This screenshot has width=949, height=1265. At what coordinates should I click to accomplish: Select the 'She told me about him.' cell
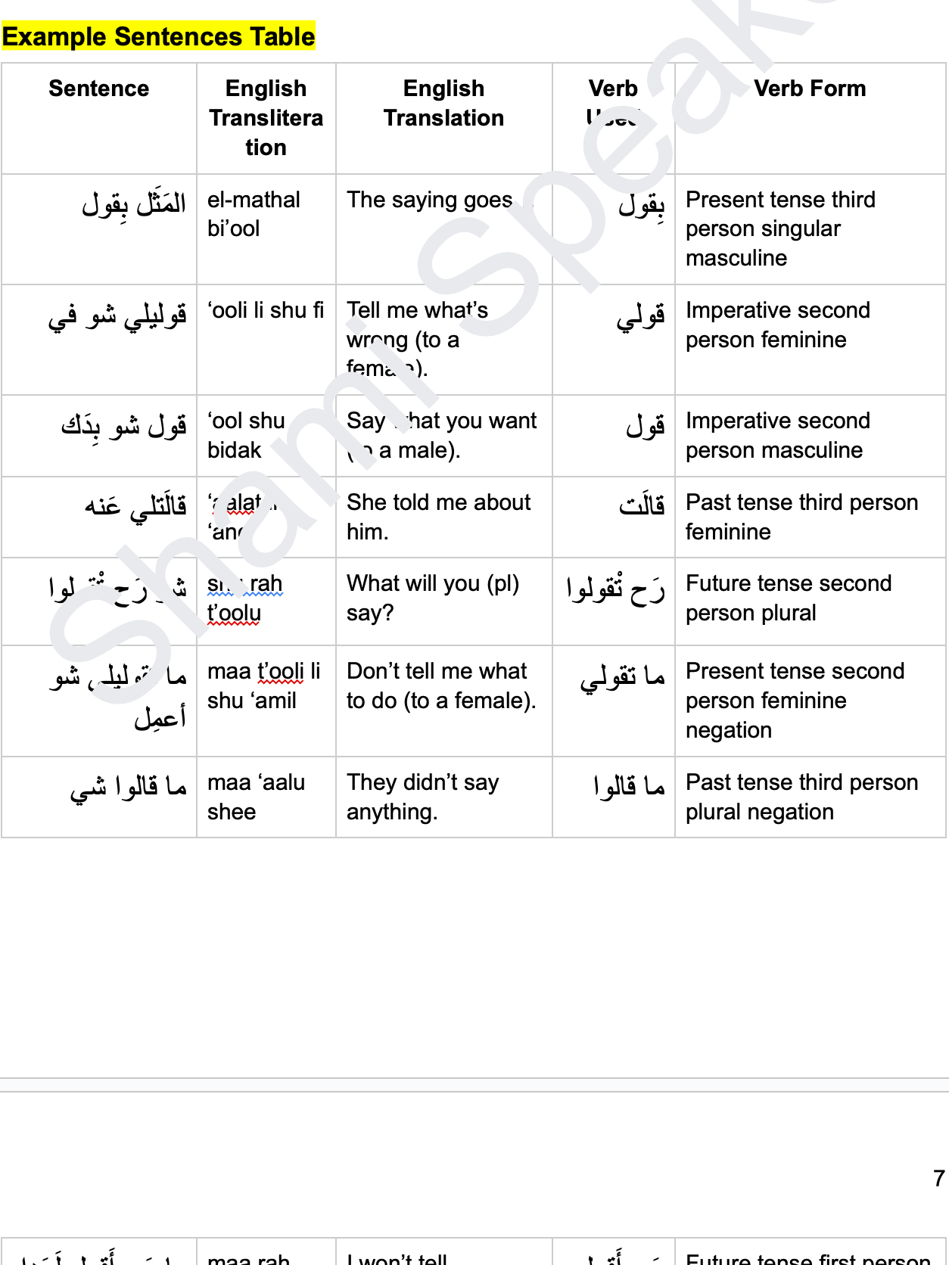pos(438,517)
